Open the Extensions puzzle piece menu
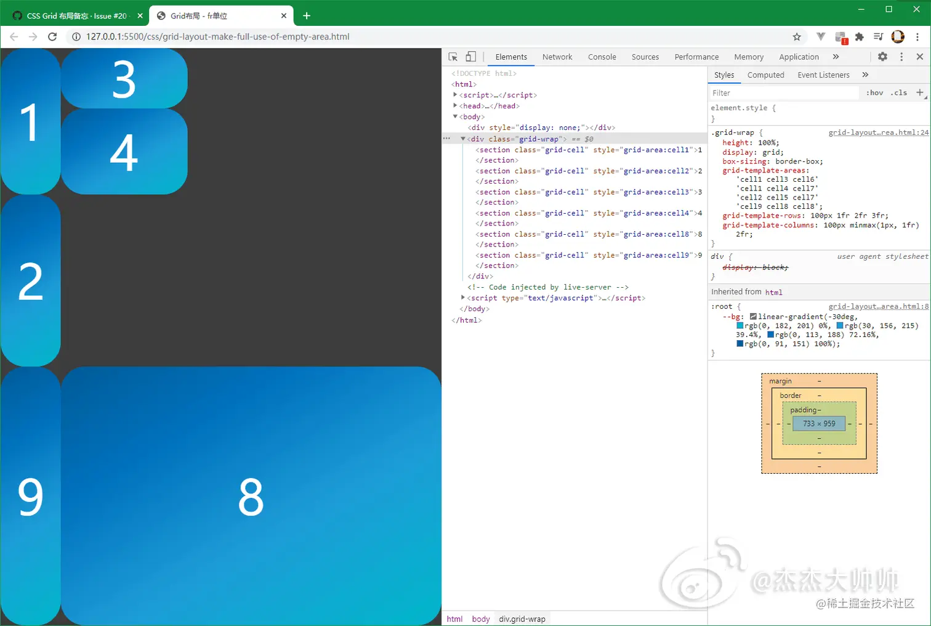The image size is (931, 626). pos(860,37)
